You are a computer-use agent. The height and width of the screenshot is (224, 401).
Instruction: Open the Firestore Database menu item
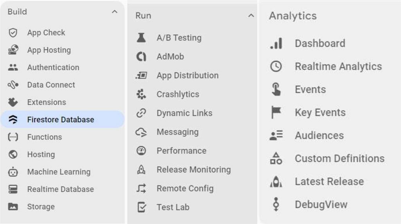pos(61,120)
